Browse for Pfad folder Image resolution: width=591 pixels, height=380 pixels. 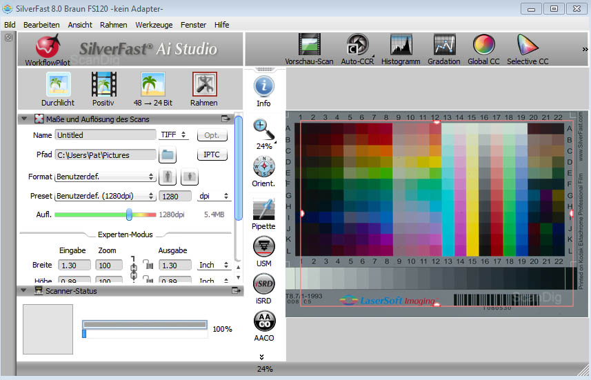[168, 155]
